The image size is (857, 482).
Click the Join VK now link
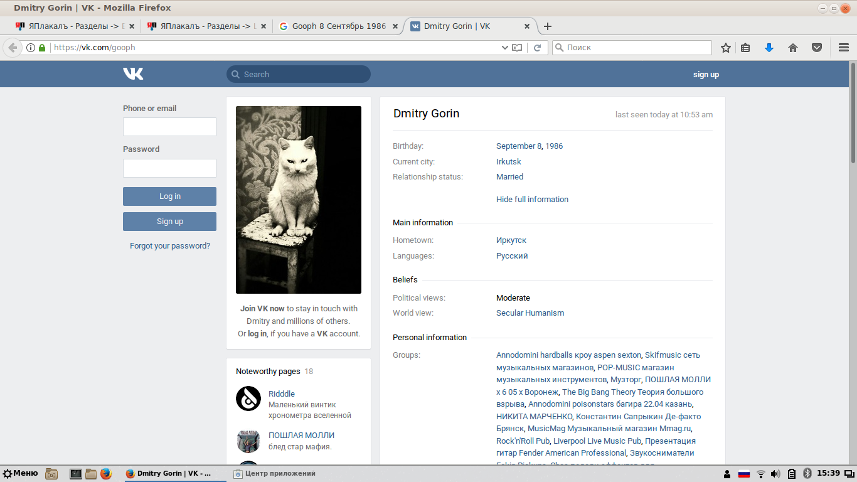(x=262, y=309)
